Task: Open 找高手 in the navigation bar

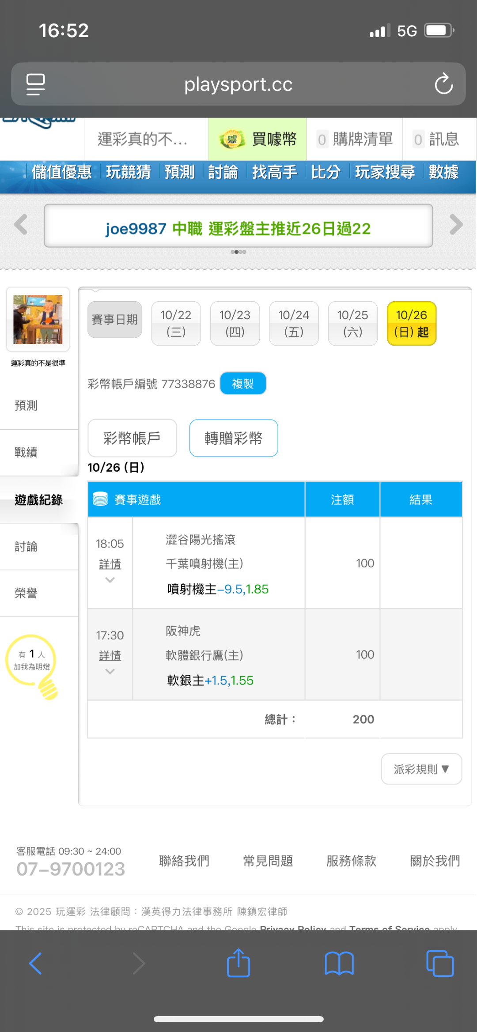Action: click(274, 172)
